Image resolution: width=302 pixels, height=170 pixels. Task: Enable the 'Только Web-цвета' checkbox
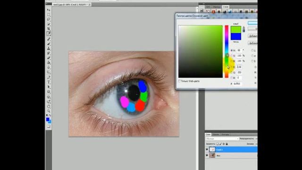(179, 81)
